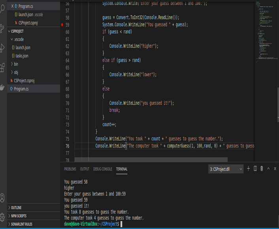Open the Accounts menu icon

tap(3, 198)
